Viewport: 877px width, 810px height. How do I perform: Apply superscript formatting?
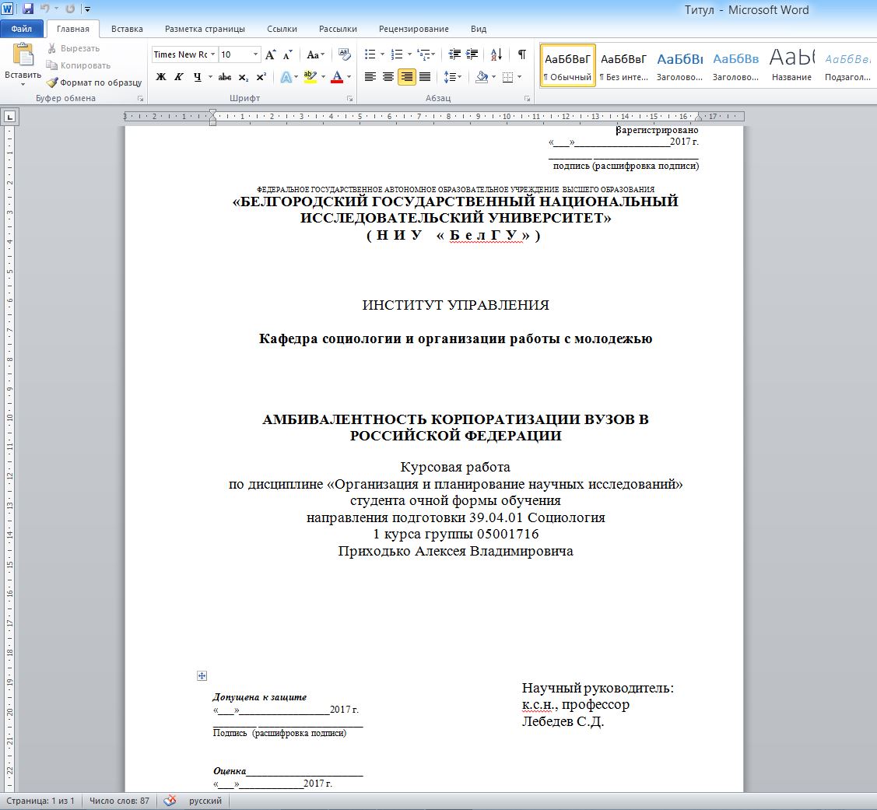(261, 76)
